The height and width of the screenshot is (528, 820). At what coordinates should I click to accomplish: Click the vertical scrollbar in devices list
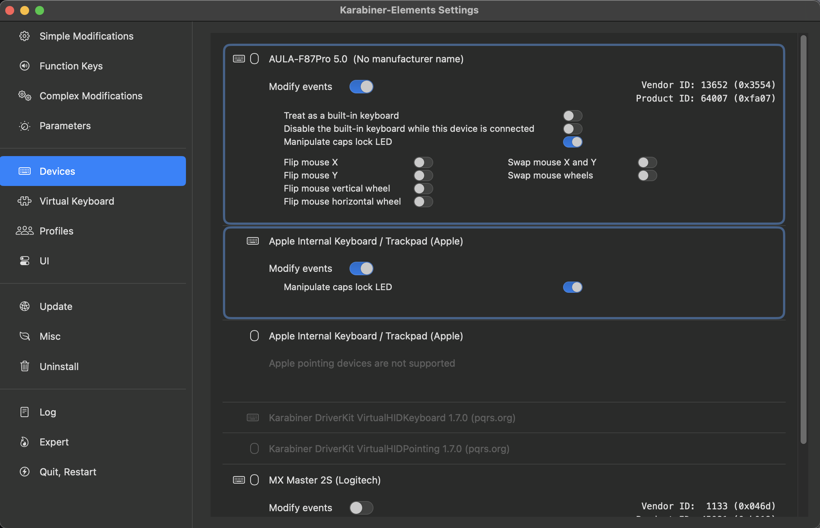[804, 239]
